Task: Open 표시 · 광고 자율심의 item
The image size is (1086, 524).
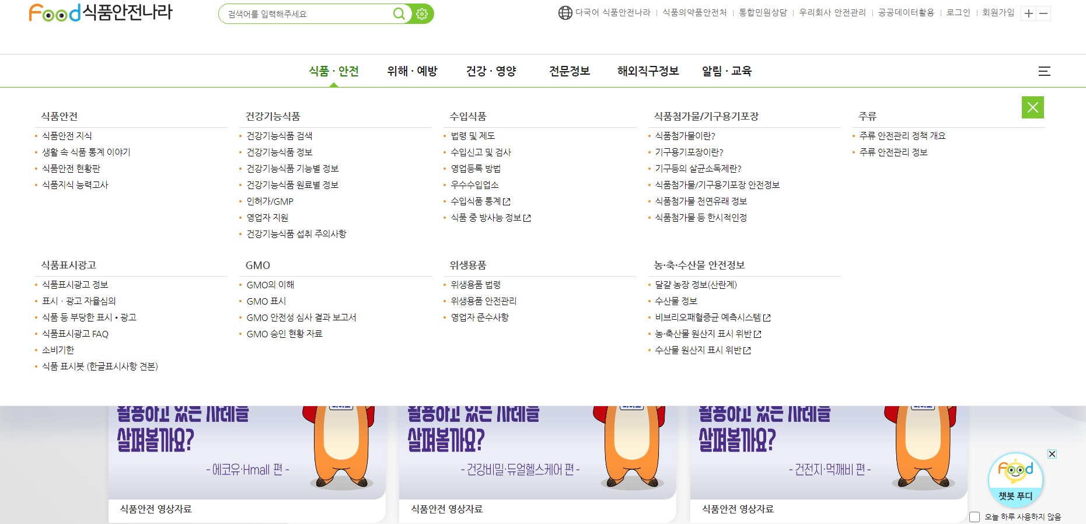Action: tap(79, 301)
